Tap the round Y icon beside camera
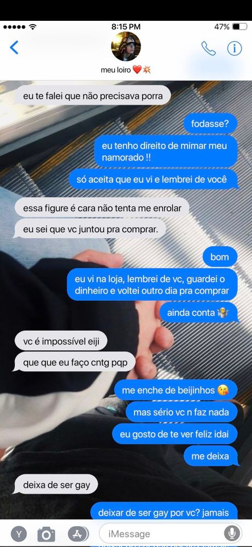252x547 pixels. [x=19, y=533]
